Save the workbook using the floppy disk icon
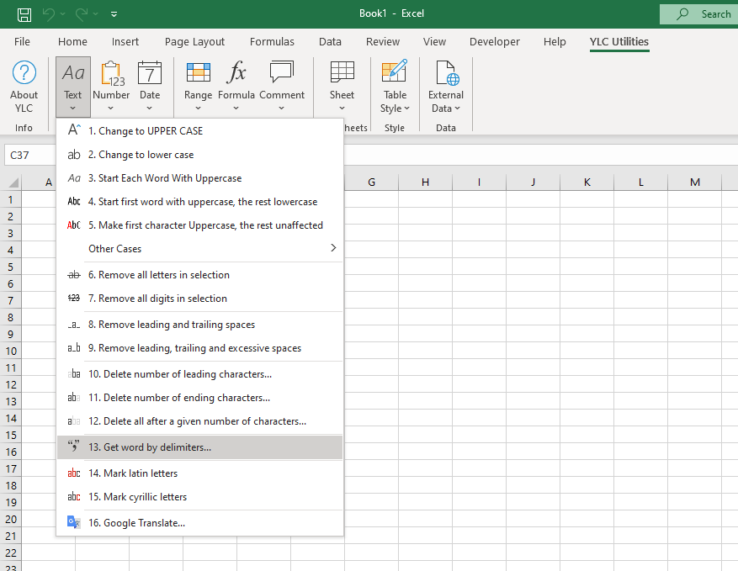 [x=24, y=13]
